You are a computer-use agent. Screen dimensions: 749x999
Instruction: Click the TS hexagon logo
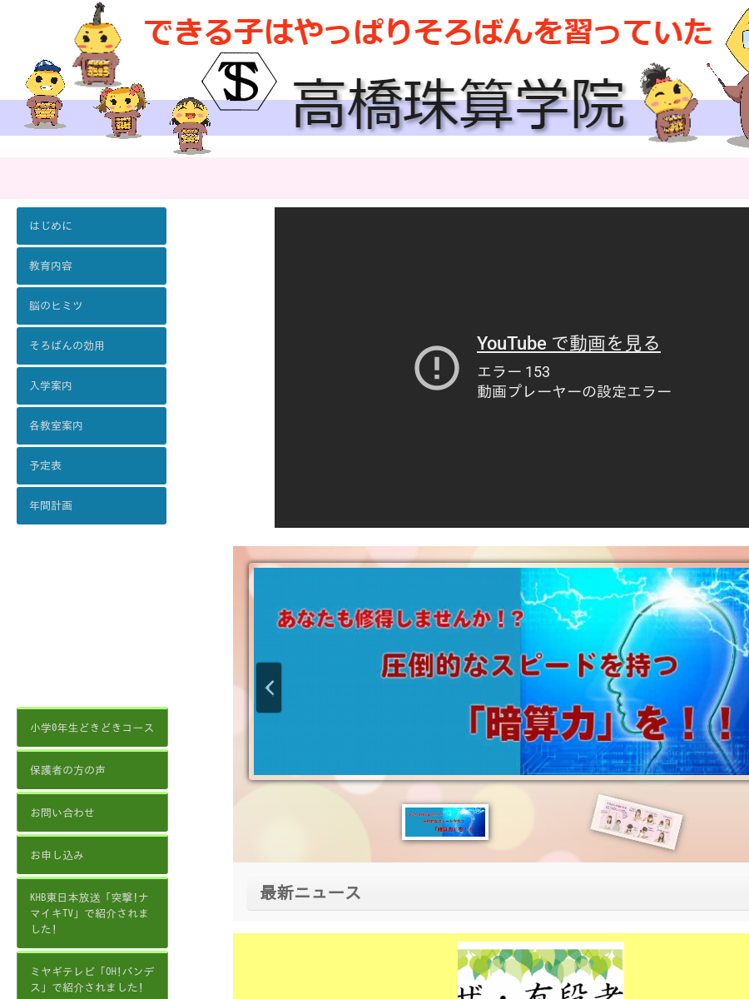tap(239, 81)
